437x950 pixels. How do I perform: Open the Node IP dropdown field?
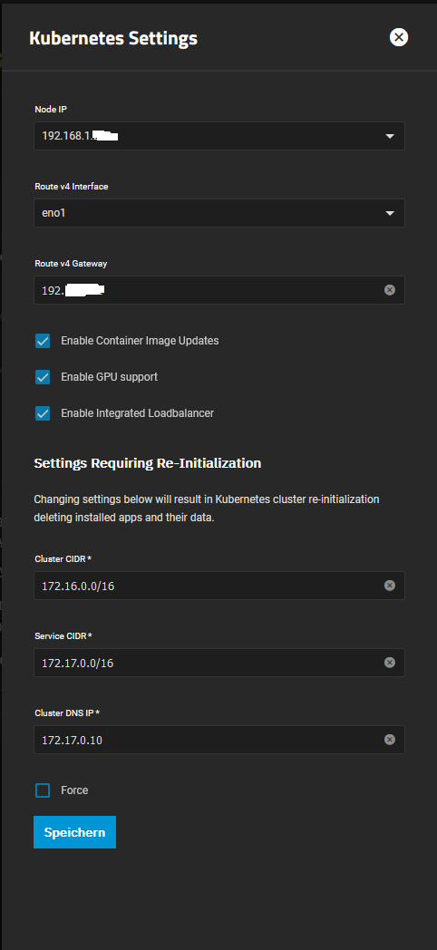(x=219, y=136)
